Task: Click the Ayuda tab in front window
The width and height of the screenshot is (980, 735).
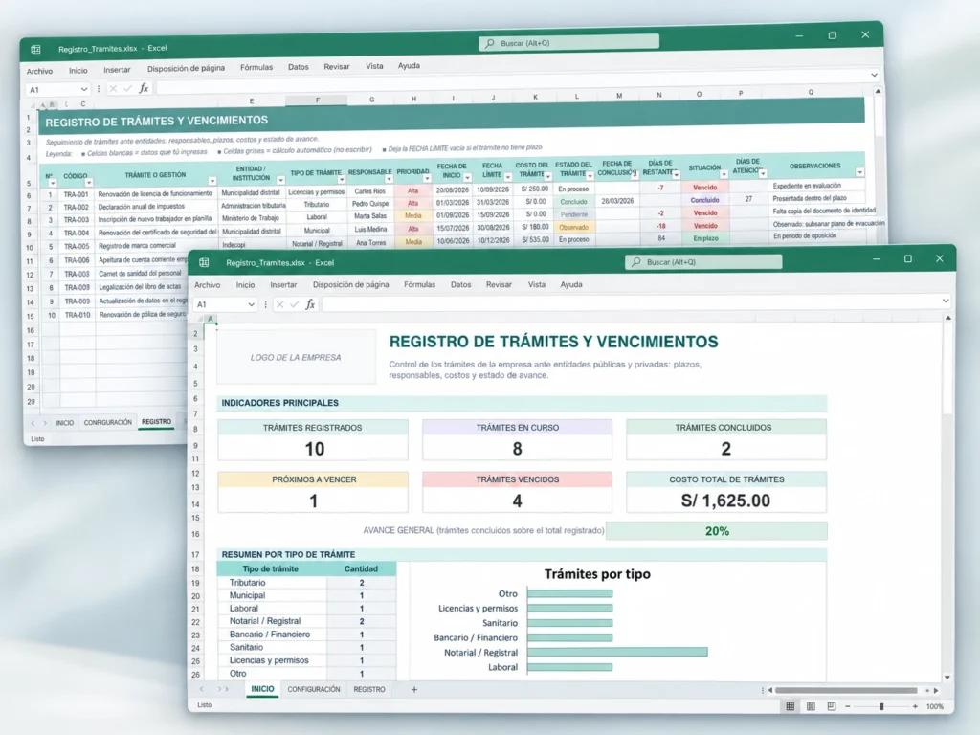Action: coord(571,284)
